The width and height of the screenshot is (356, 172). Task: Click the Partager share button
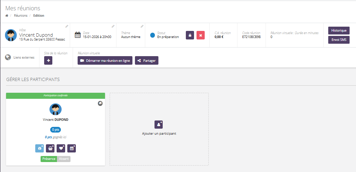click(147, 61)
